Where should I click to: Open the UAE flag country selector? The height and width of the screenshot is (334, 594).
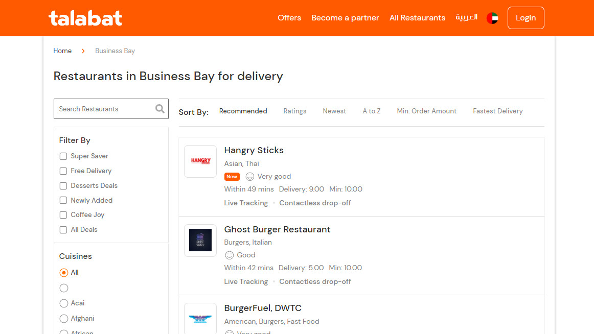[x=492, y=17]
